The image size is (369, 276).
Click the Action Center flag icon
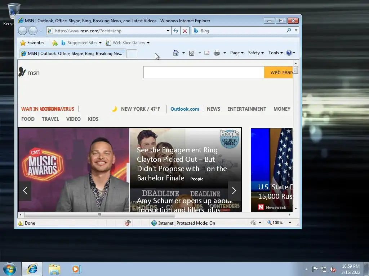tap(315, 269)
